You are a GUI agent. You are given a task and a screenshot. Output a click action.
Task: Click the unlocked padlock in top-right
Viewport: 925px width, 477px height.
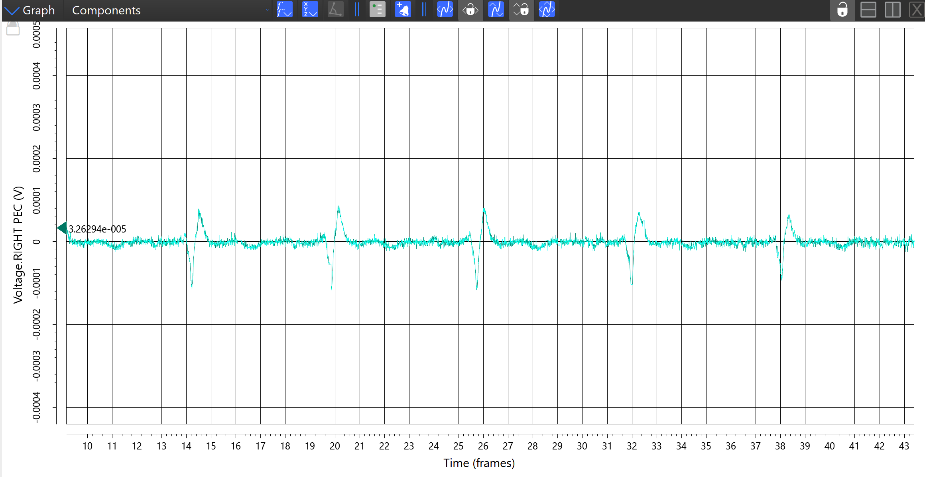(842, 10)
